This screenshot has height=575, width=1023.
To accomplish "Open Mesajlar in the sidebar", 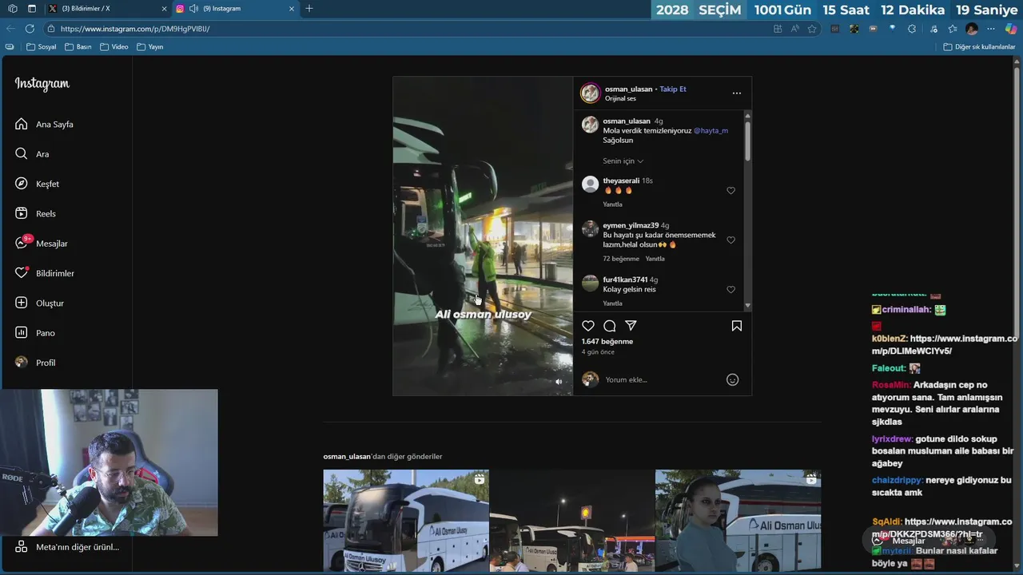I will point(41,244).
